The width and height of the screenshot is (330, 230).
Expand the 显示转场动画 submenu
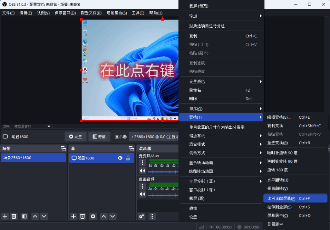(x=221, y=163)
